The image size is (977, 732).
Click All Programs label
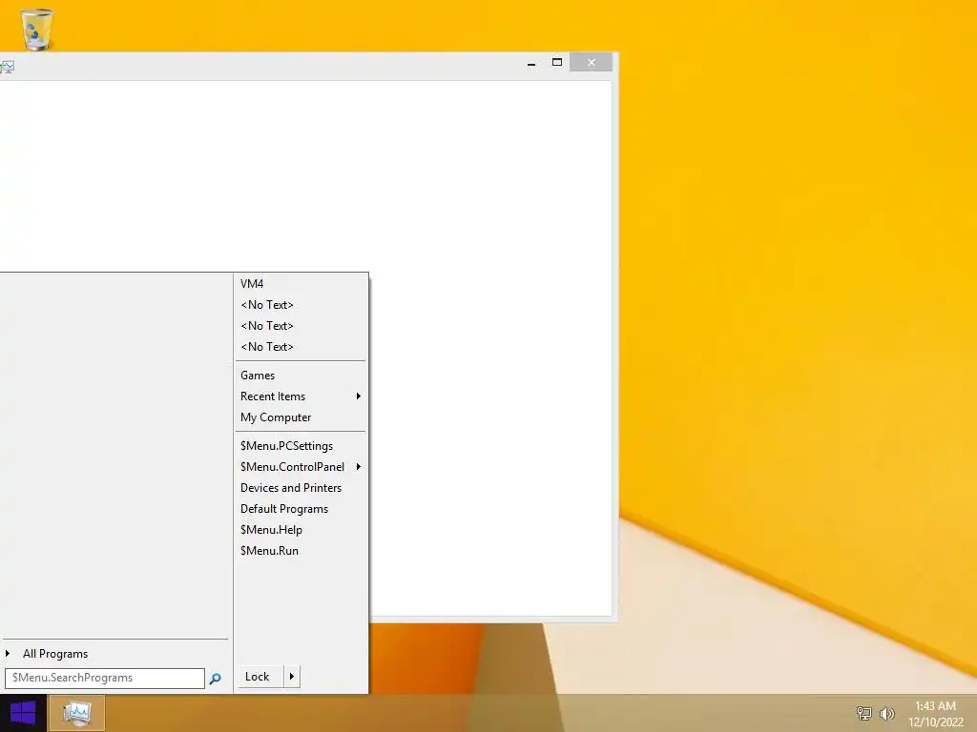[x=55, y=654]
